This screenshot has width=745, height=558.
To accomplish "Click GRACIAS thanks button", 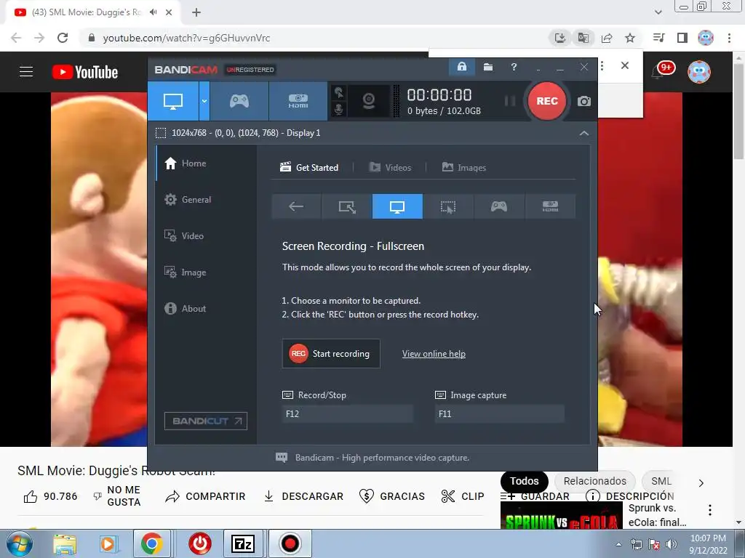I will (392, 496).
